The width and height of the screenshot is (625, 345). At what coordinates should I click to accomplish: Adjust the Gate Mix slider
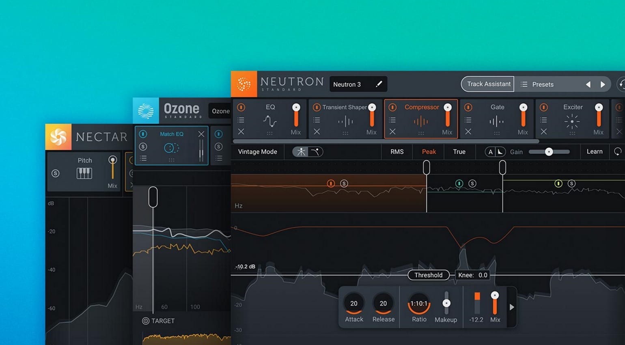524,115
